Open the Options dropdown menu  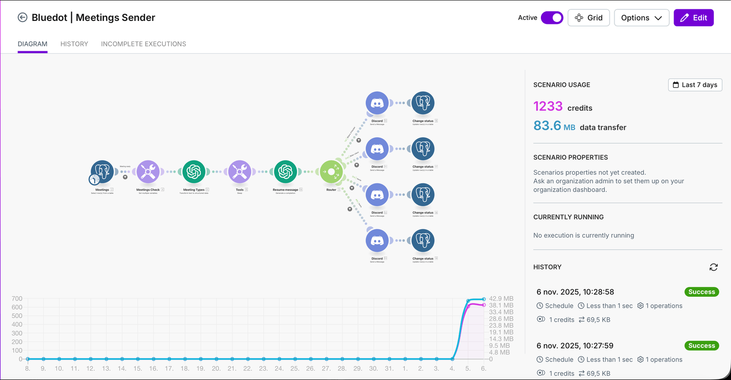point(641,18)
